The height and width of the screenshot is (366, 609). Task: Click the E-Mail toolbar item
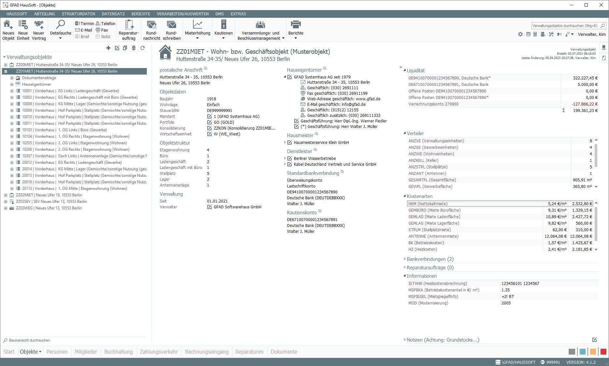click(x=84, y=30)
